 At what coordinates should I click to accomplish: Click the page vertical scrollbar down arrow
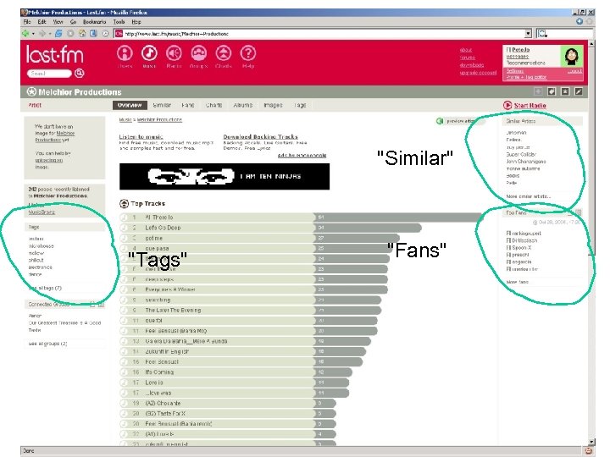(x=591, y=442)
